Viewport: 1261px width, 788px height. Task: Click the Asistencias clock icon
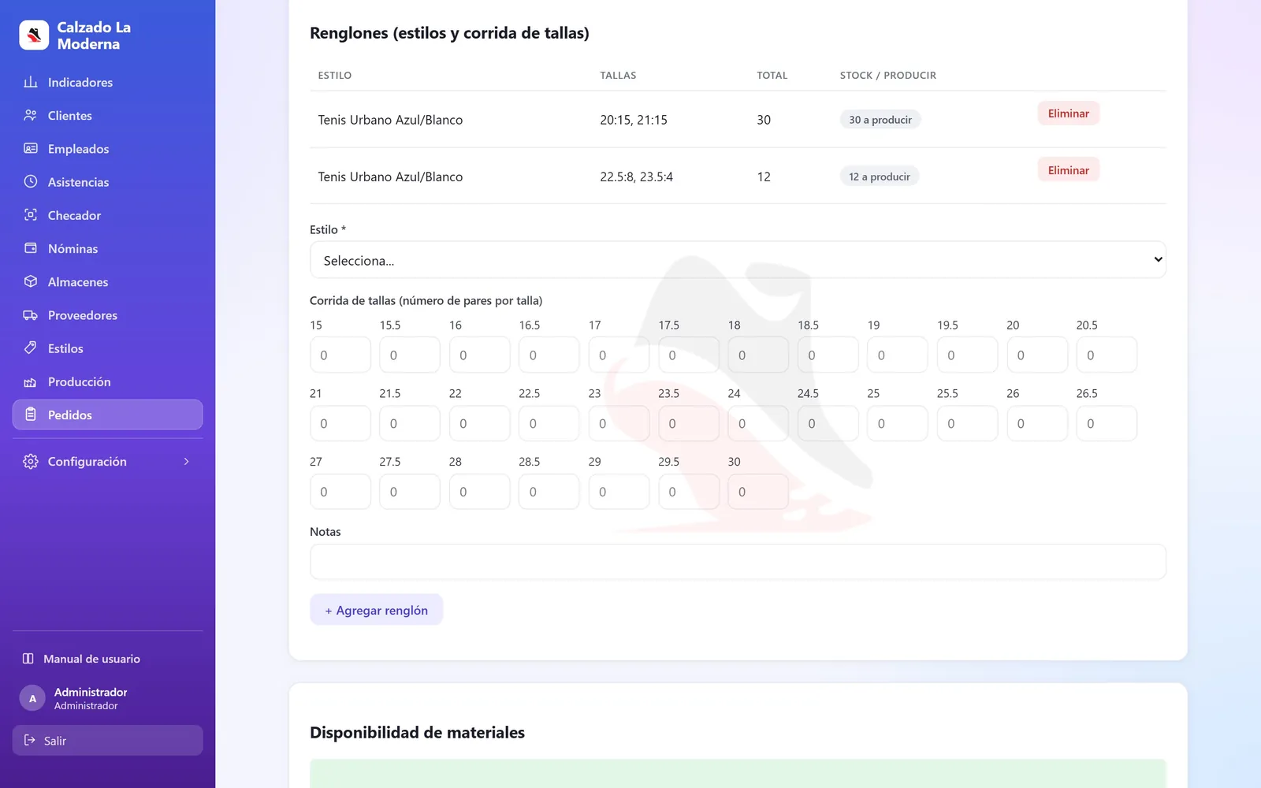pos(31,181)
